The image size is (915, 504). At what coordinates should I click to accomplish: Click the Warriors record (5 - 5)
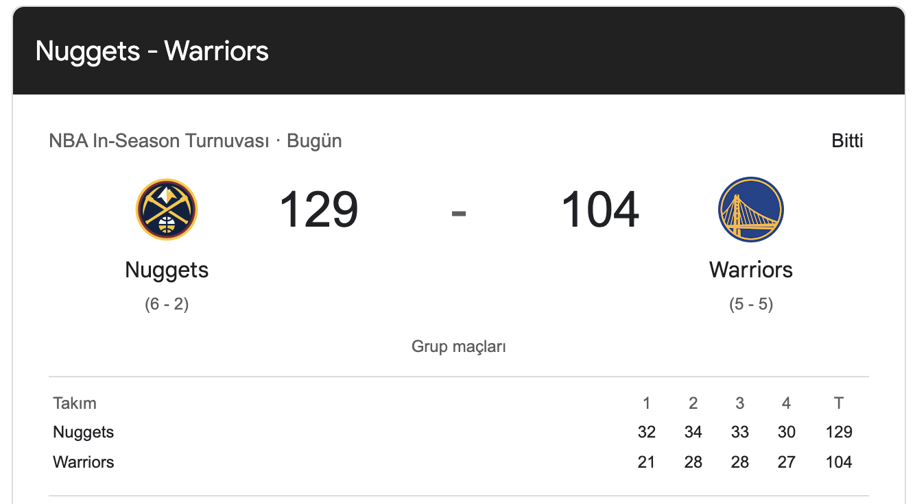click(751, 304)
